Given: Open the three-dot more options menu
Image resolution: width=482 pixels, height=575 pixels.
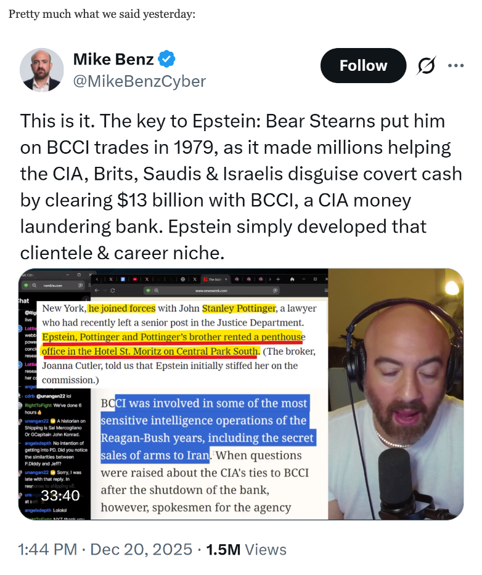Looking at the screenshot, I should pos(455,66).
